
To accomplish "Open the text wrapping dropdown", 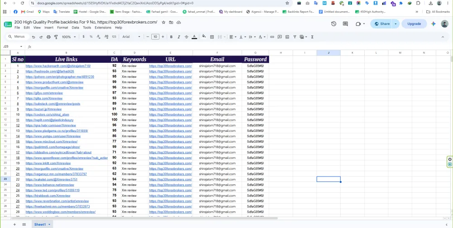I will (252, 37).
